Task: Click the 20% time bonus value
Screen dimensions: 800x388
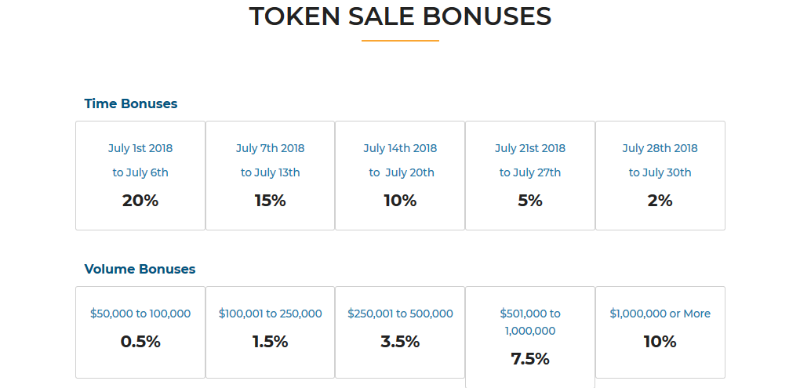Action: pos(140,201)
